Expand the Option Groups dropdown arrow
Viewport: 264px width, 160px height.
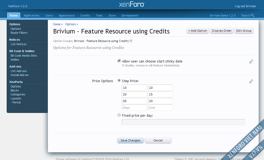[x=131, y=41]
